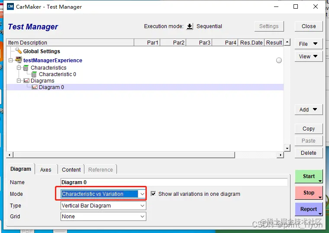Click the Item Description column header
Screen dimensions: 329x233
[x=70, y=43]
